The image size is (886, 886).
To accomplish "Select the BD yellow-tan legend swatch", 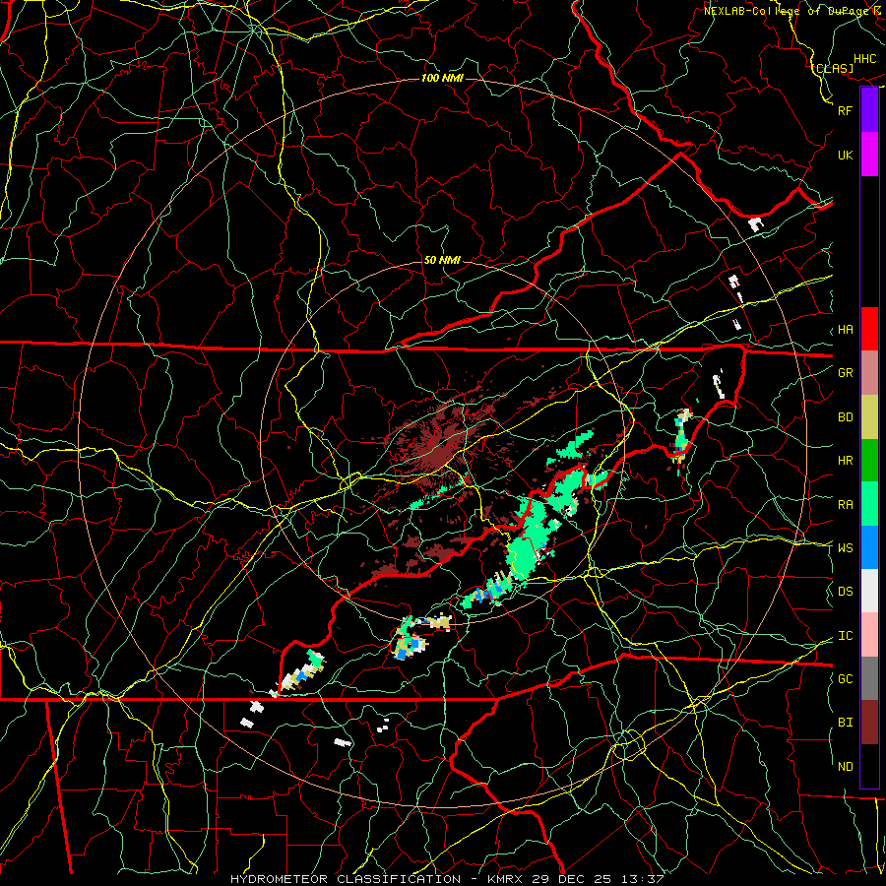I will 869,416.
